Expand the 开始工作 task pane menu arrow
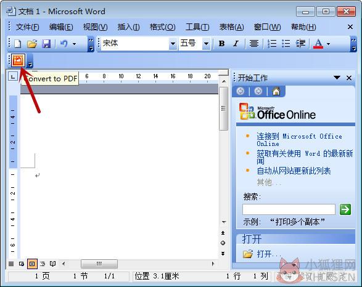The height and width of the screenshot is (287, 362). click(x=337, y=78)
